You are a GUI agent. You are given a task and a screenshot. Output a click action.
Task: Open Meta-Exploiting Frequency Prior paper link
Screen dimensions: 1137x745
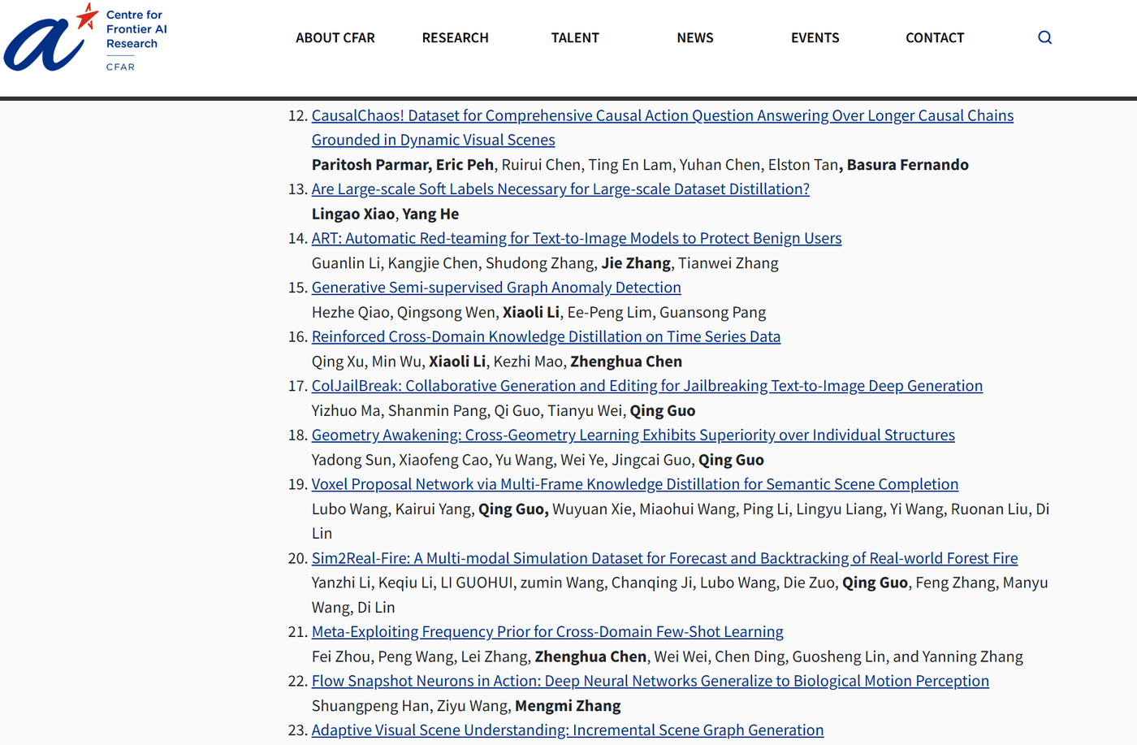pyautogui.click(x=547, y=631)
